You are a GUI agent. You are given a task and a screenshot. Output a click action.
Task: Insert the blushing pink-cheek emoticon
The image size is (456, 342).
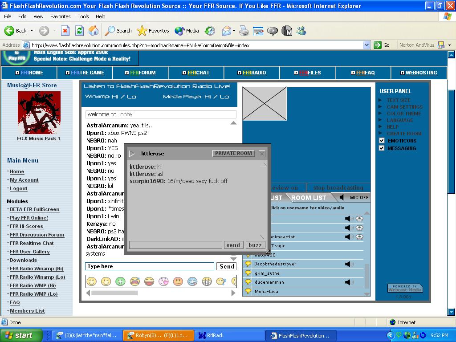click(163, 281)
